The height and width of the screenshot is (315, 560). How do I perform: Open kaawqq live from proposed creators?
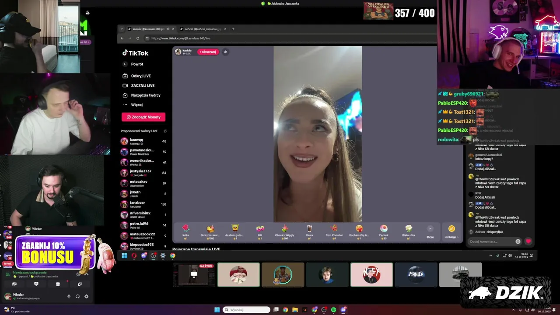(x=144, y=141)
